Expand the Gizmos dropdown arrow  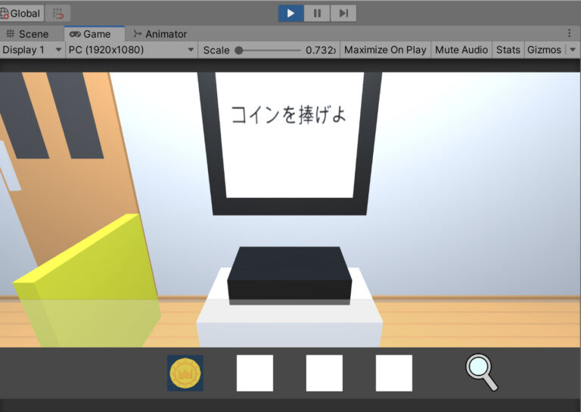573,50
